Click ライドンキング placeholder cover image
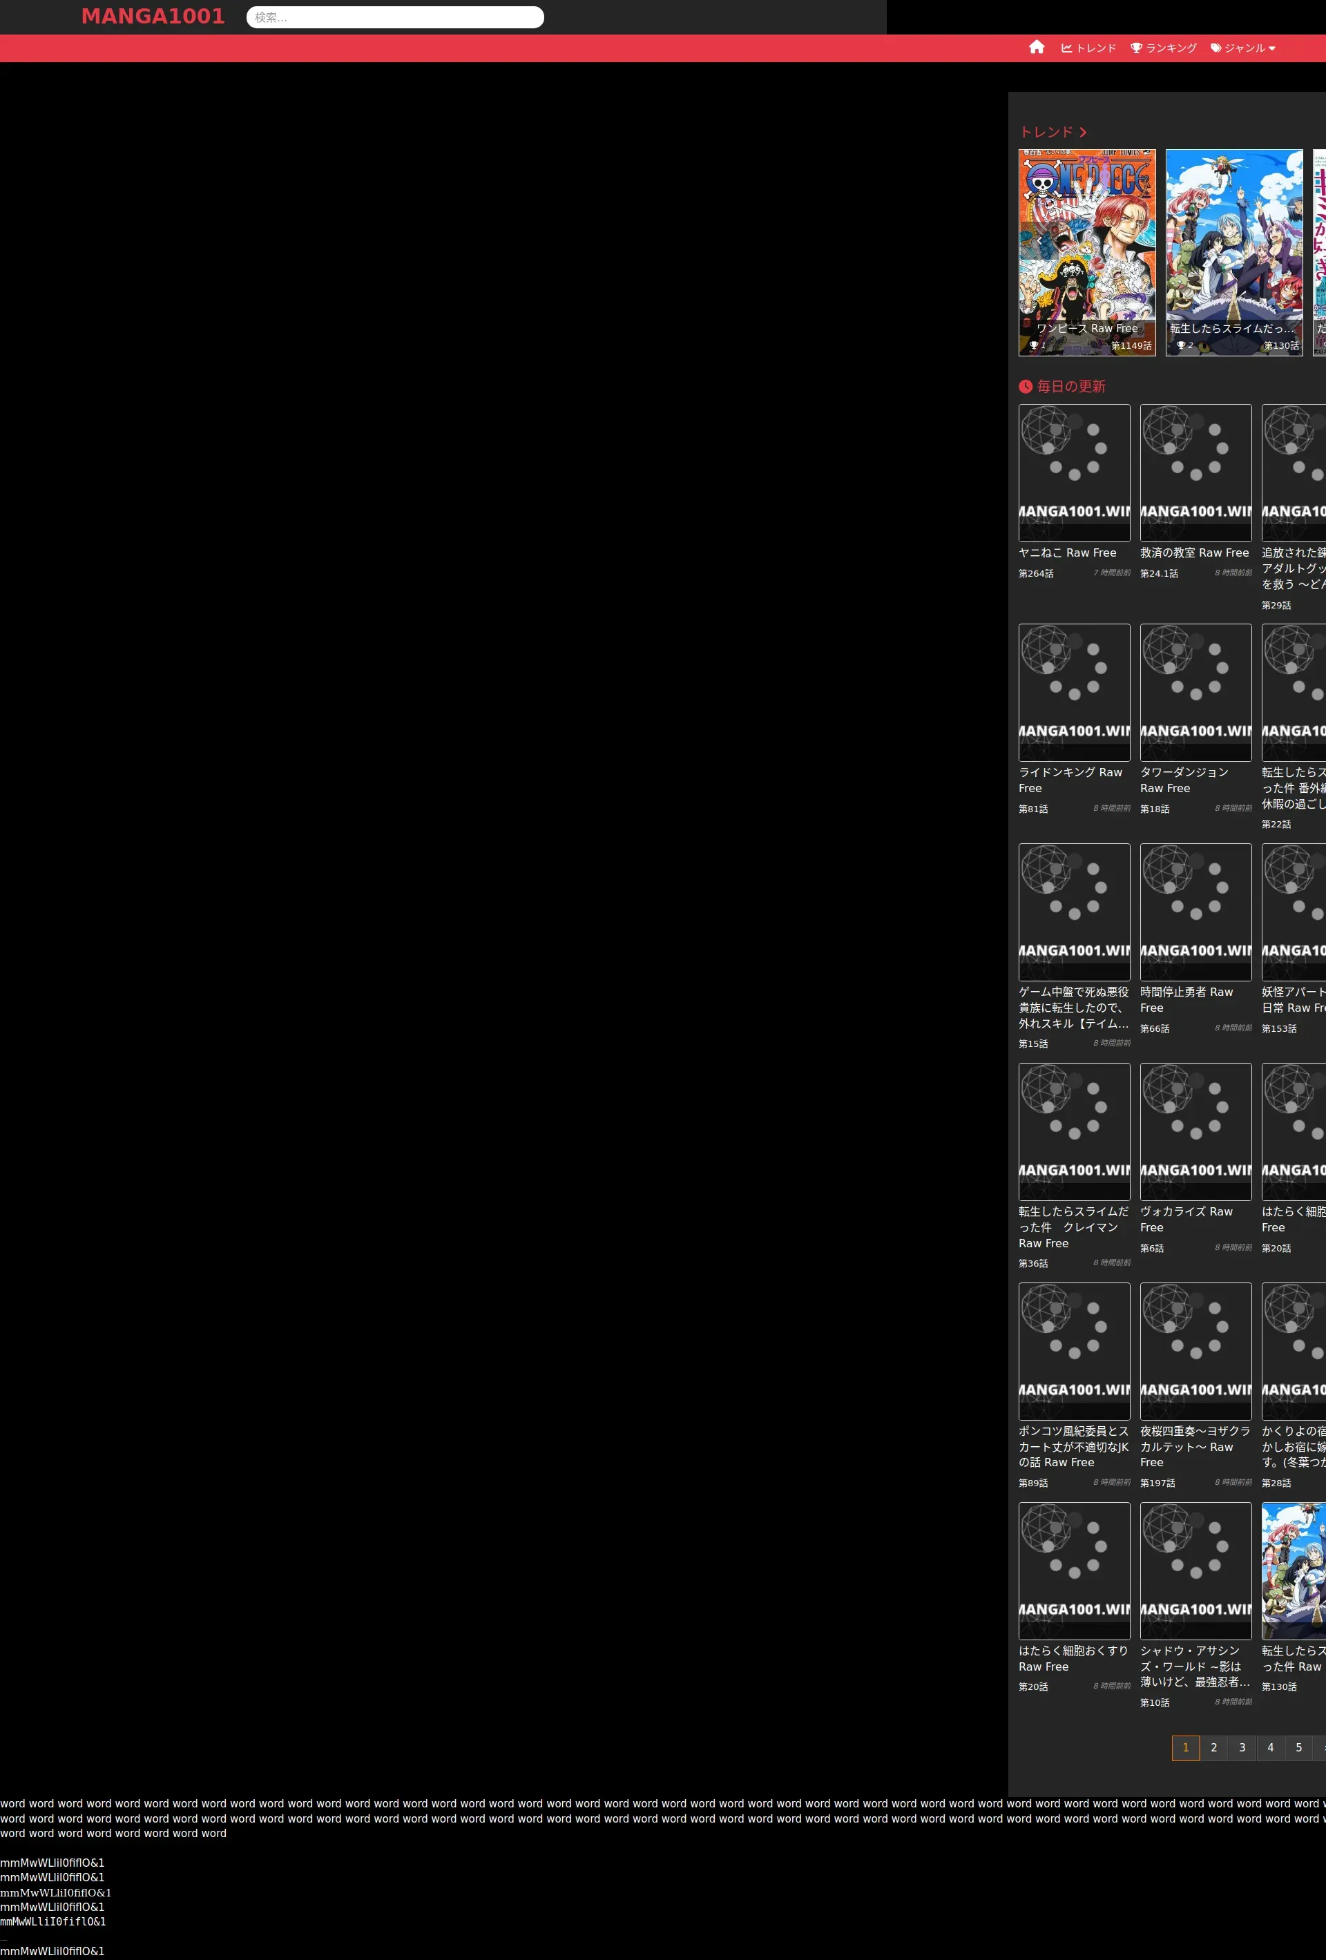 (1074, 693)
